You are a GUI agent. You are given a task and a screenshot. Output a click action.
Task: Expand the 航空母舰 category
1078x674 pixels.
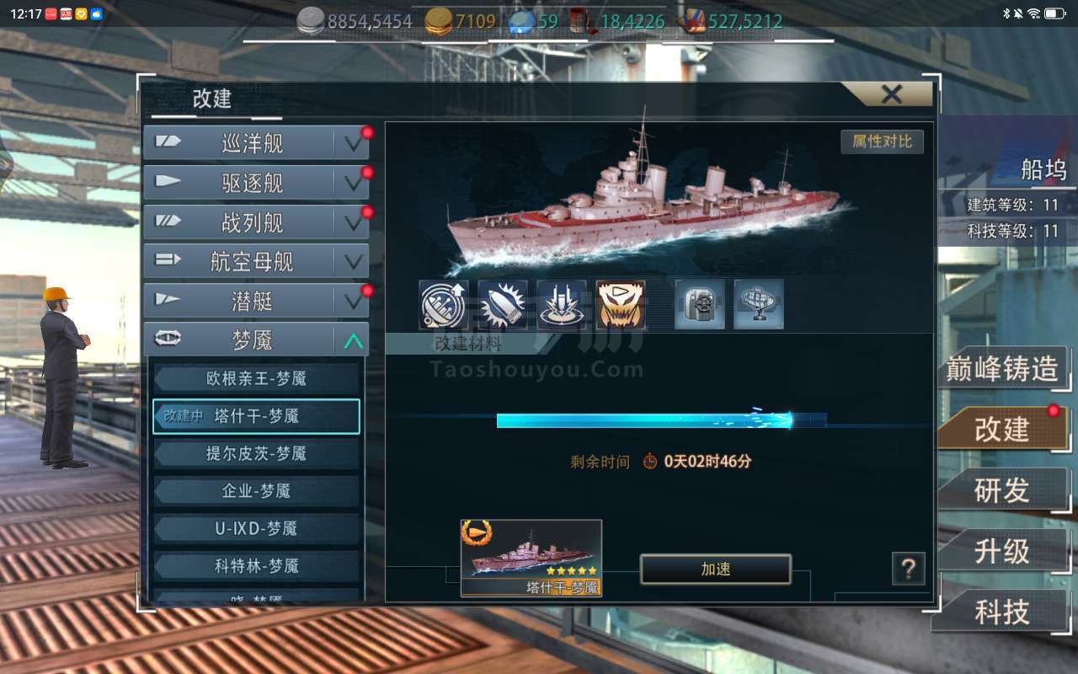coord(256,262)
